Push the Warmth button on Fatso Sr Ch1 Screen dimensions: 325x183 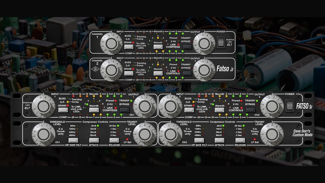pos(94,110)
